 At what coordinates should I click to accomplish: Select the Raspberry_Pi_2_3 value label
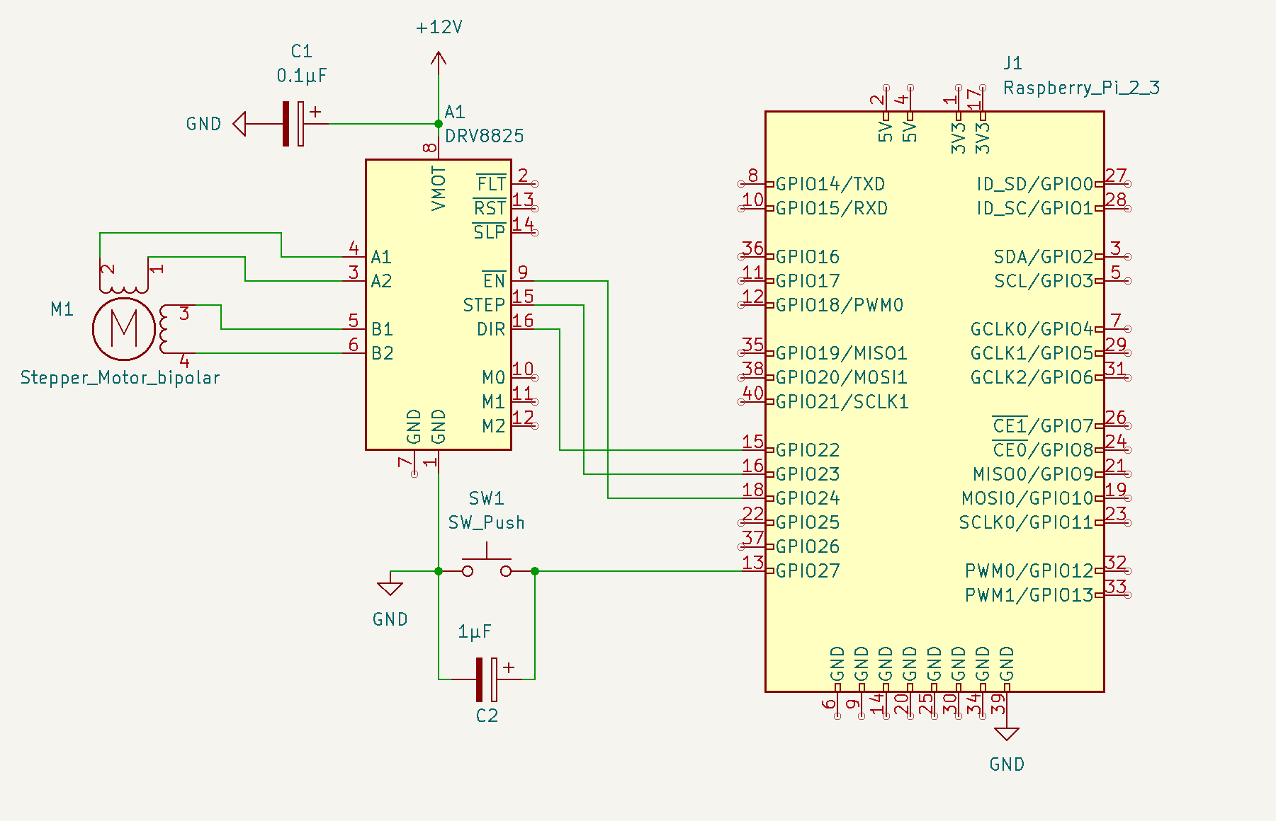tap(1081, 88)
